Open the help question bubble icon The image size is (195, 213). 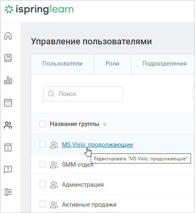click(x=8, y=169)
